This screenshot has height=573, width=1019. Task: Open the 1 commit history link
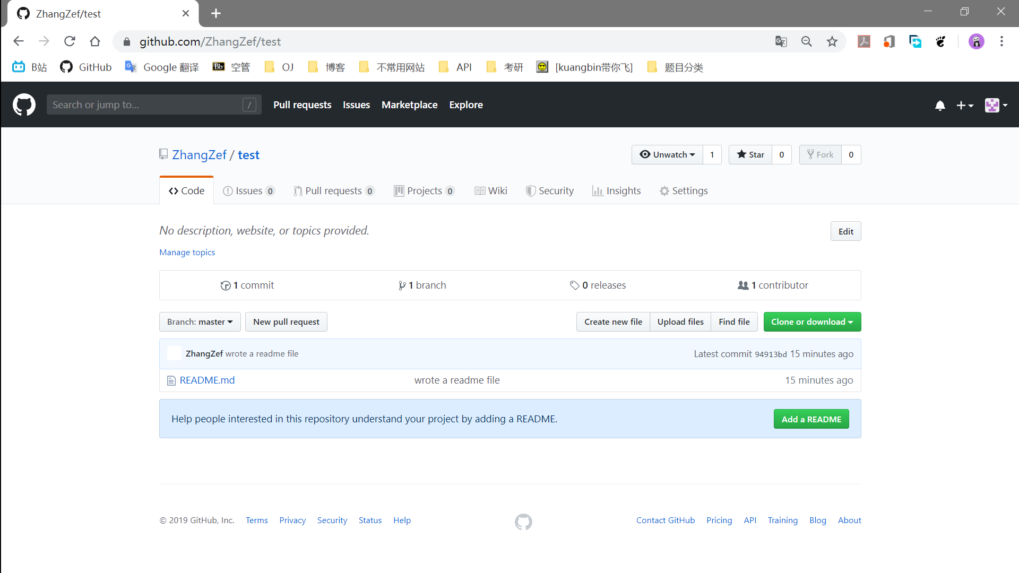coord(247,285)
